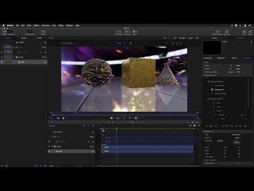
Task: Click the Make Particles toolbar icon
Action: coord(217,32)
